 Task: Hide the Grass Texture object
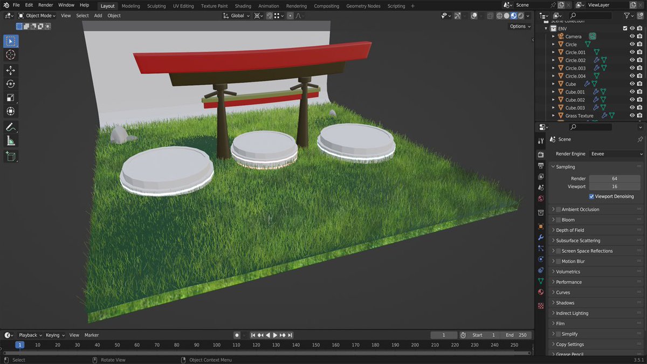point(632,115)
